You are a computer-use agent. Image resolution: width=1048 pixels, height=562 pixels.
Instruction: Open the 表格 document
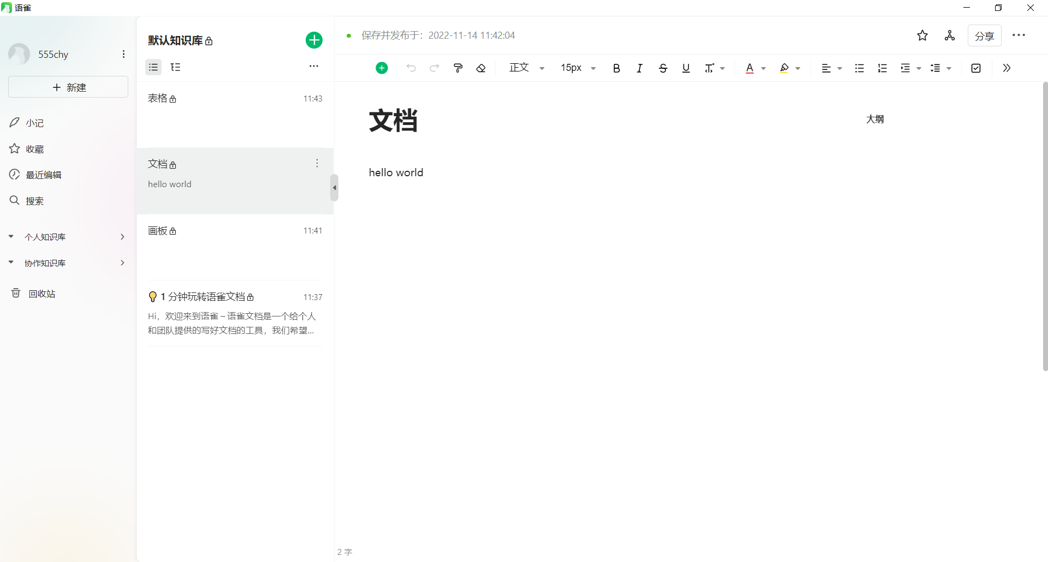(x=235, y=115)
